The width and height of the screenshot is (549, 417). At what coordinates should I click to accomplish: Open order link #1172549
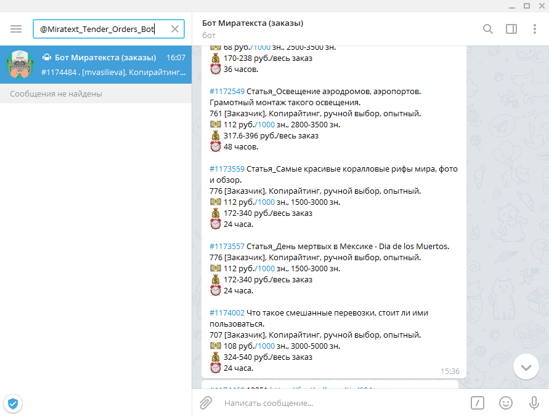(x=227, y=92)
